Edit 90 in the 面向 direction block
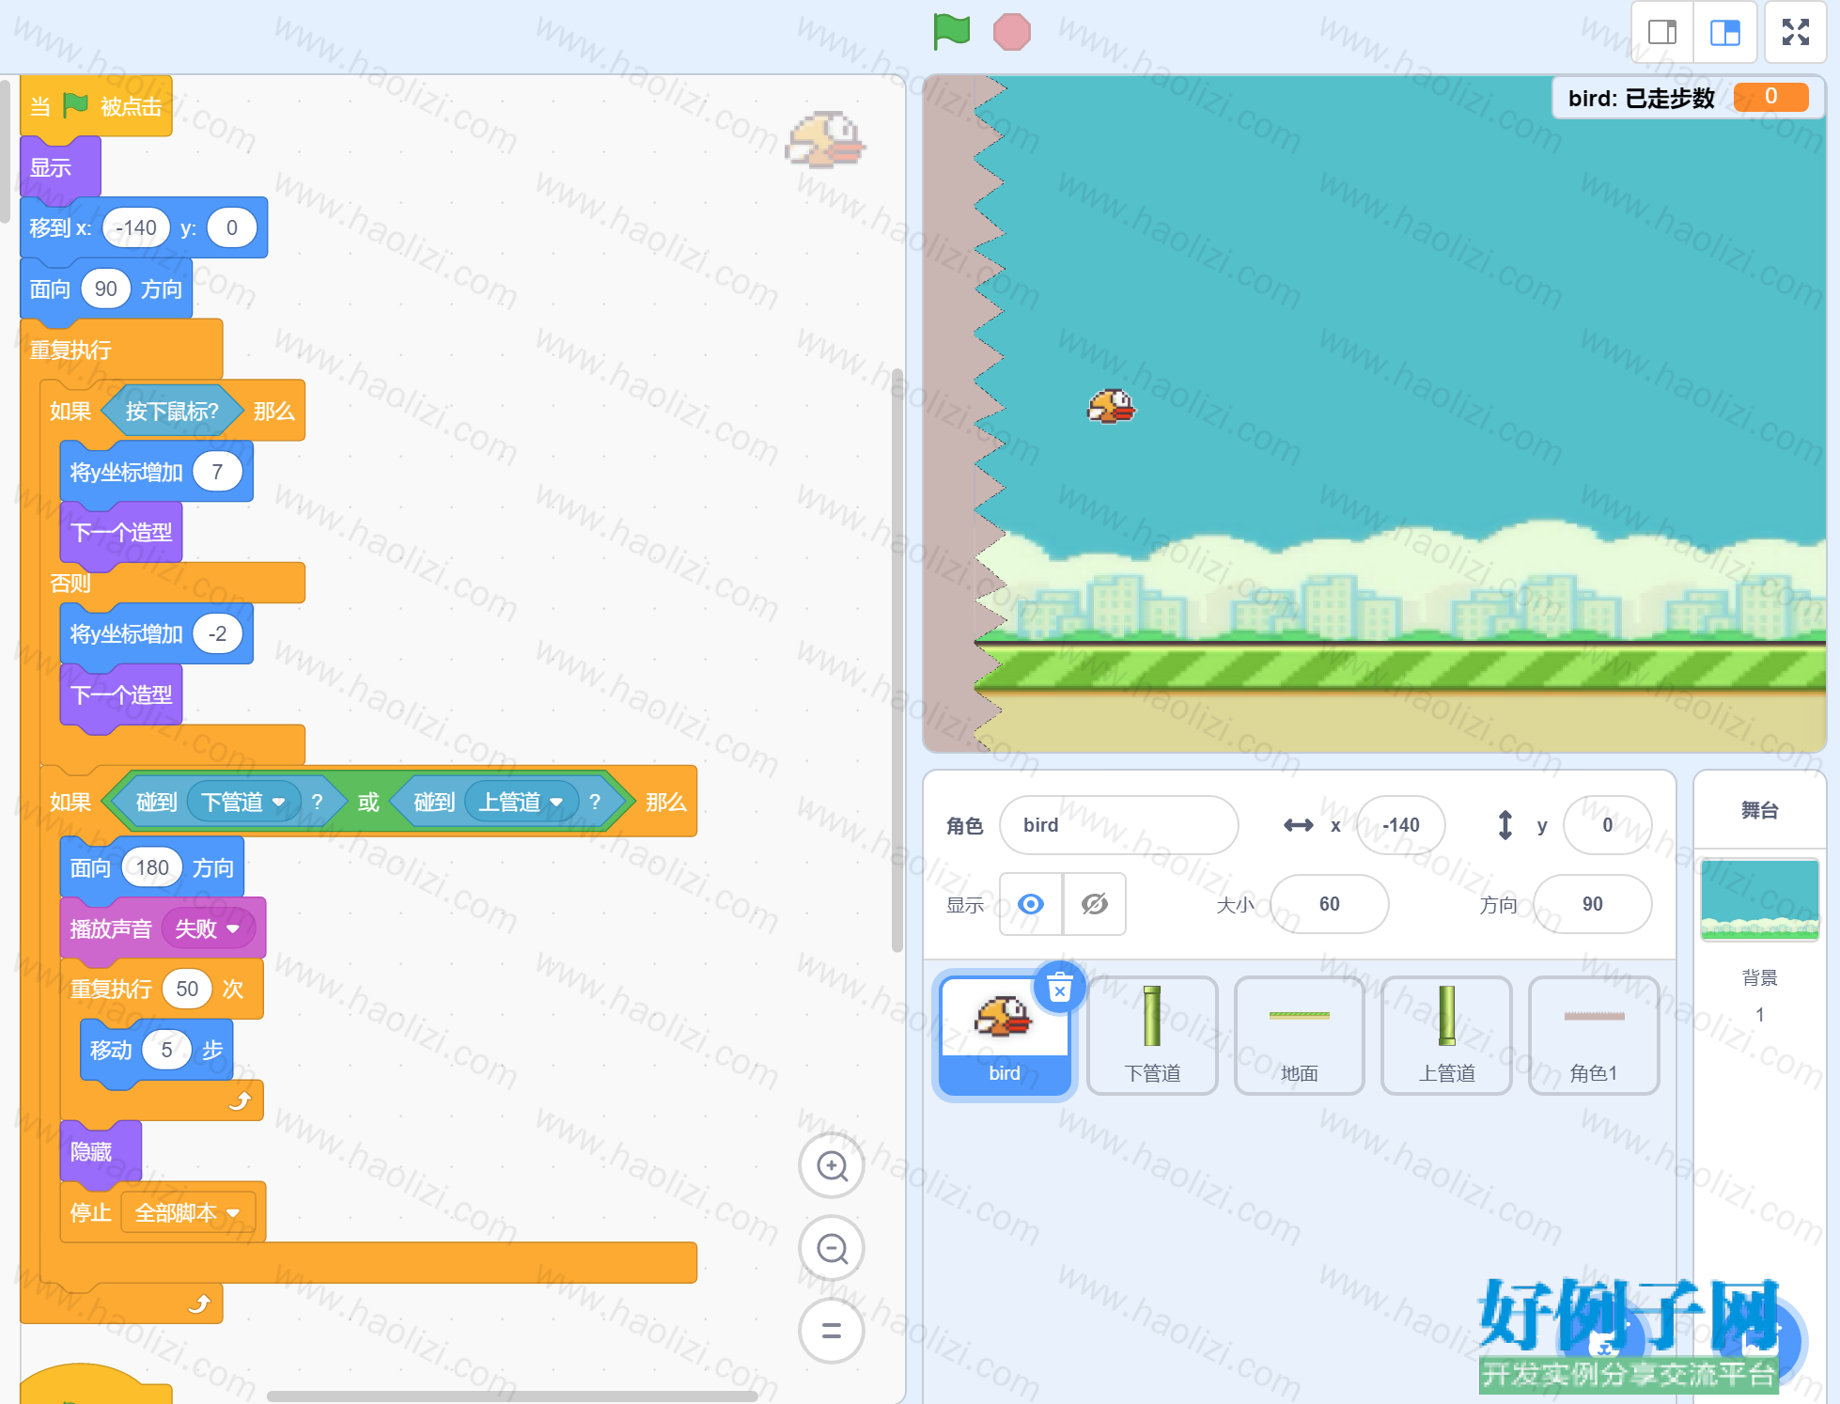 (106, 289)
